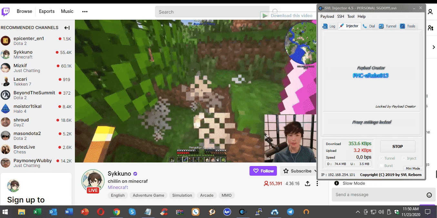Click the Adventure Game tag

click(x=148, y=195)
